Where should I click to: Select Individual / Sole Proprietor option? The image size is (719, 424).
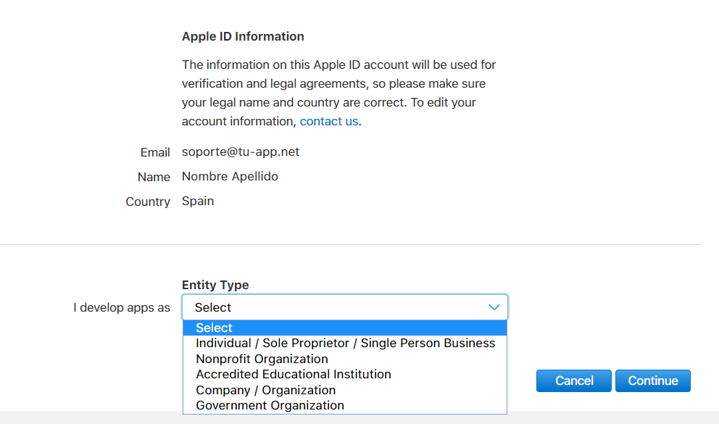pyautogui.click(x=345, y=344)
